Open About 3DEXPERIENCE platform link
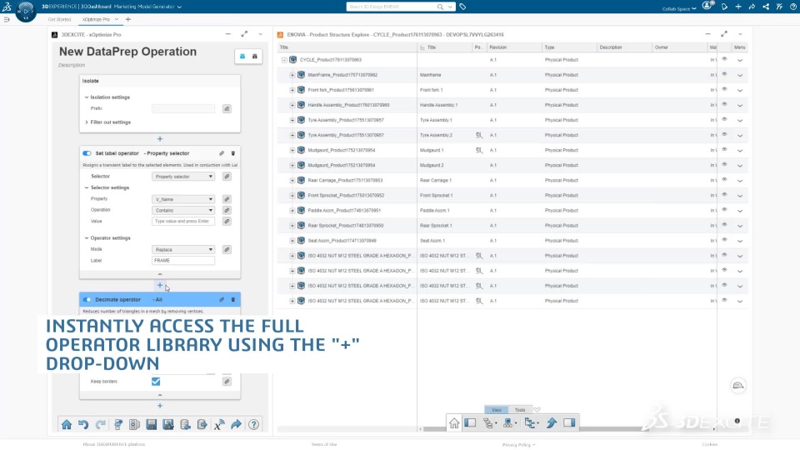The height and width of the screenshot is (450, 800). tap(114, 444)
